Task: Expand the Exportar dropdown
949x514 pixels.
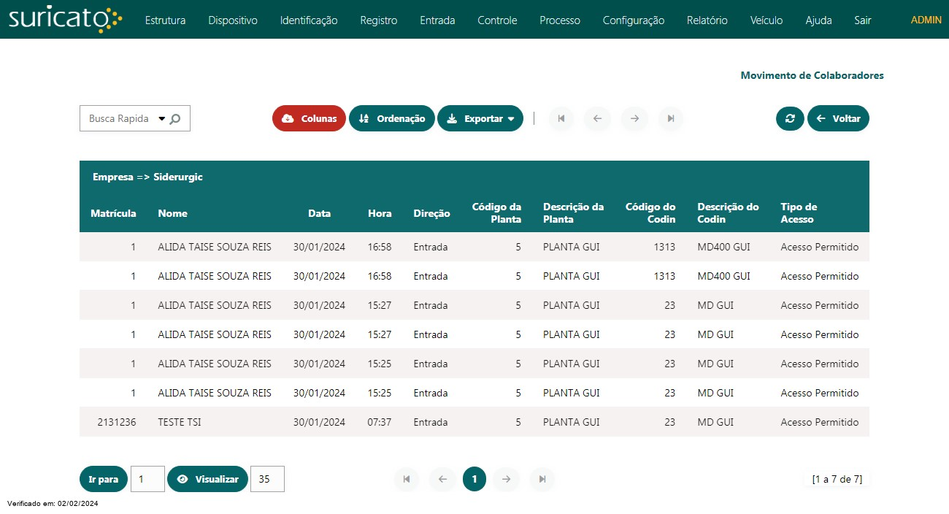Action: pyautogui.click(x=480, y=118)
